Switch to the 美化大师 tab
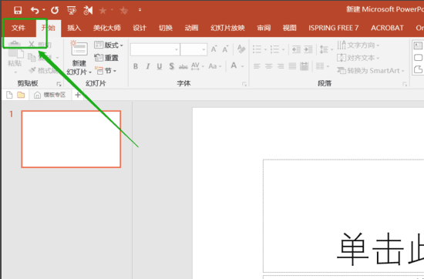Viewport: 424px width, 279px height. pyautogui.click(x=107, y=28)
